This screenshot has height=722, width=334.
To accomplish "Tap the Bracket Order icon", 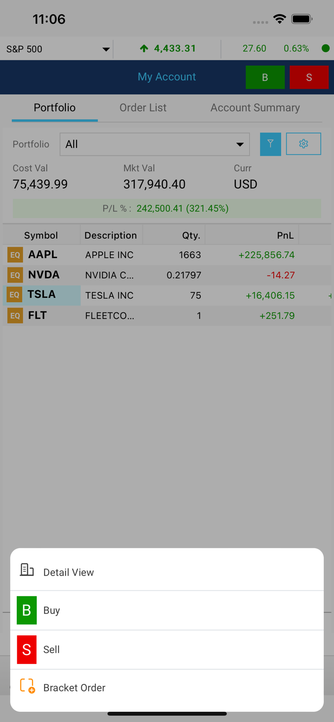I will [27, 686].
